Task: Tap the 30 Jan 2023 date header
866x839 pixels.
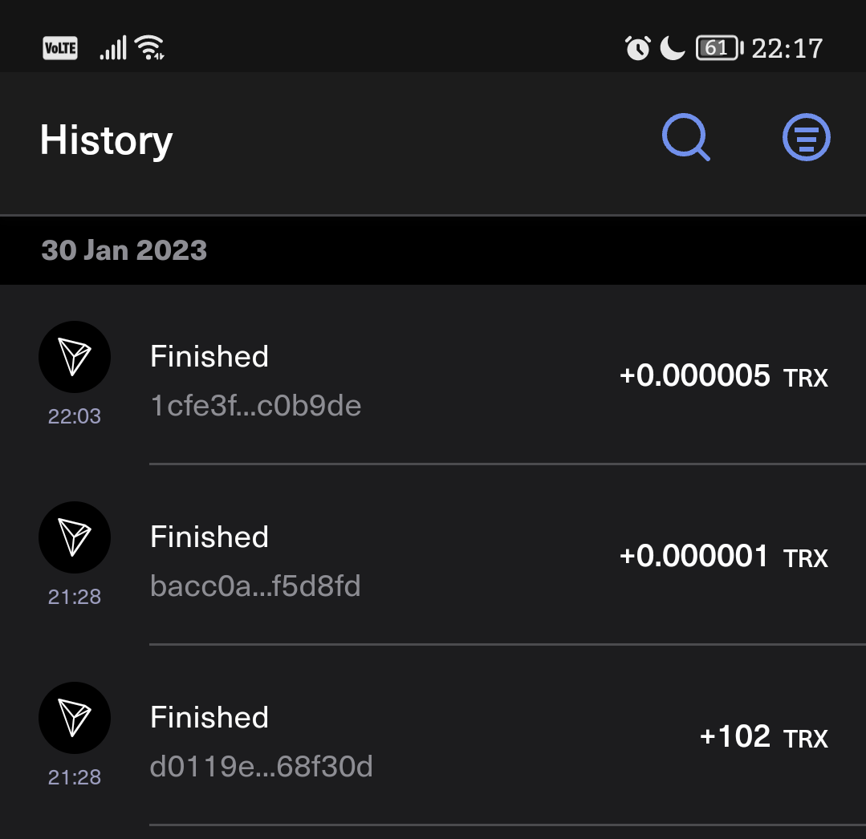Action: click(x=124, y=250)
